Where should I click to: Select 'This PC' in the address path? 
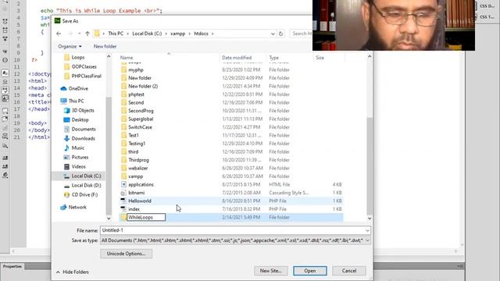tap(116, 34)
